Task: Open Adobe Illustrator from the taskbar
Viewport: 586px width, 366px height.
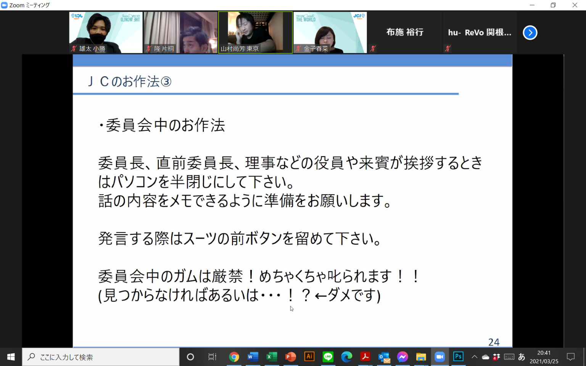Action: pyautogui.click(x=309, y=357)
